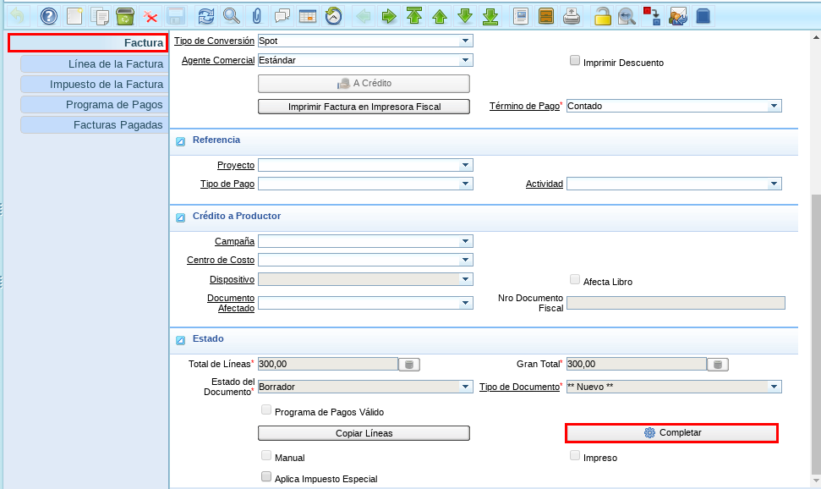Click the Help question mark icon
The image size is (821, 489).
pos(50,16)
